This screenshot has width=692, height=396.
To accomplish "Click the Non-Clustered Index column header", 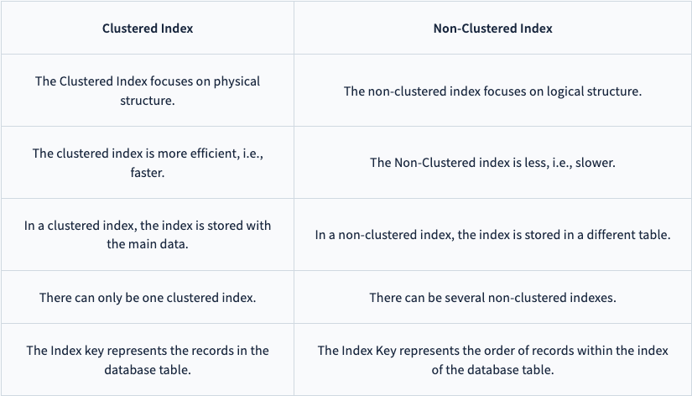I will click(492, 28).
